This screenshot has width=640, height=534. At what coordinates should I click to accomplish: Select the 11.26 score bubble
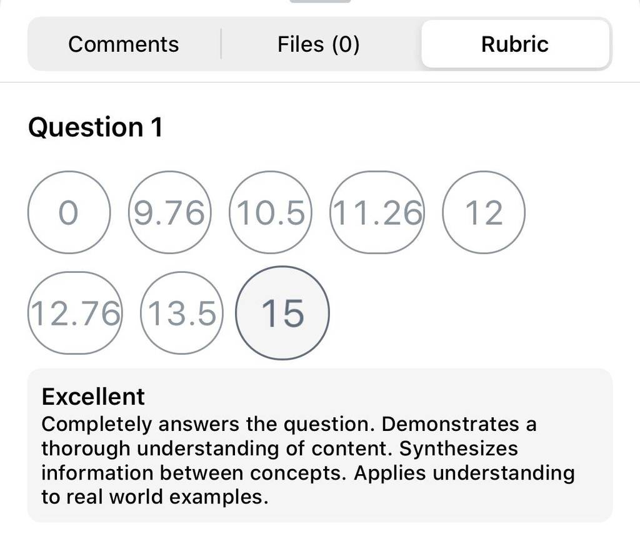pyautogui.click(x=377, y=212)
